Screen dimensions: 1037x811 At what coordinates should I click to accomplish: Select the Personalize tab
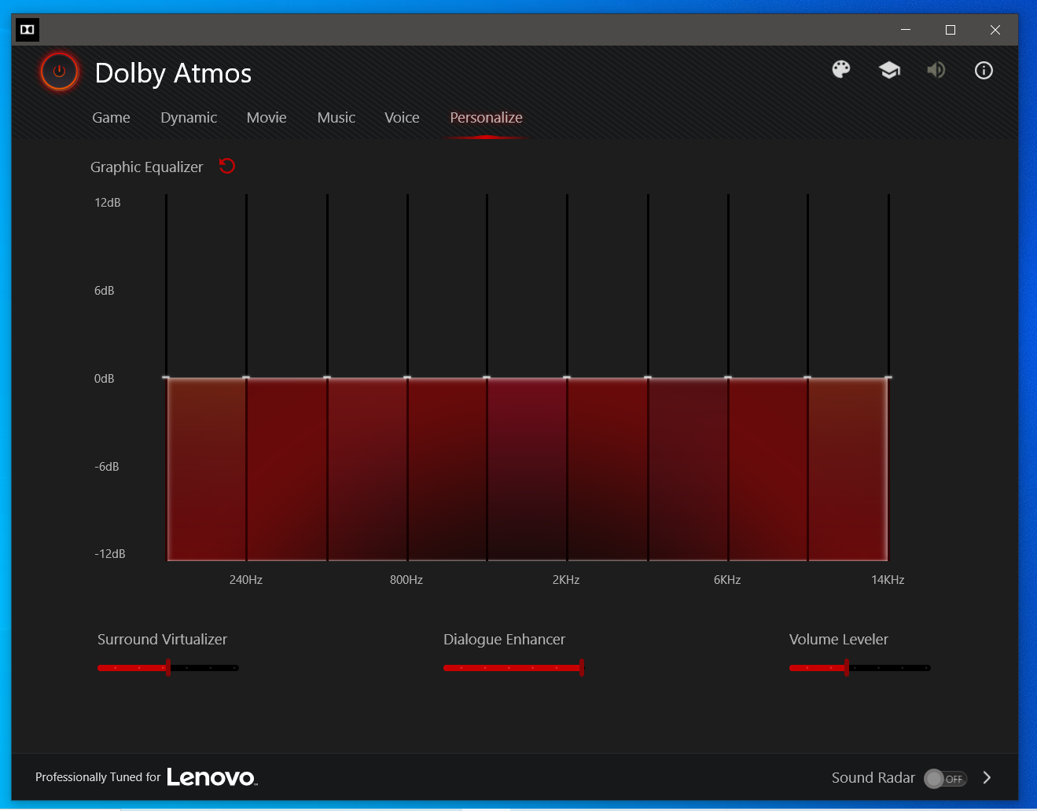486,118
